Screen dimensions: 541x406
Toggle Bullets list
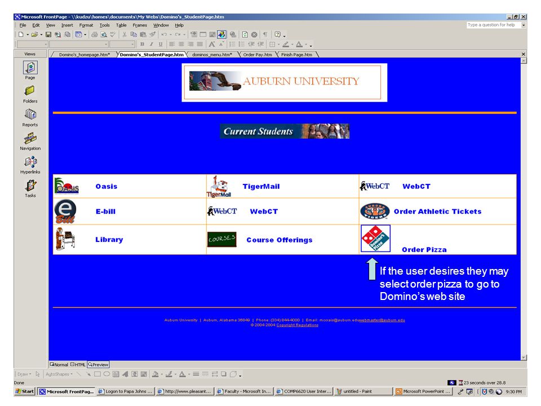[x=242, y=44]
